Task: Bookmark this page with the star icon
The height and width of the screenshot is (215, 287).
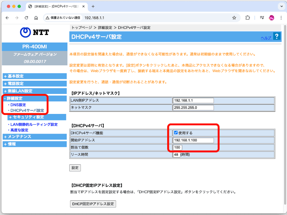Action: (234, 17)
